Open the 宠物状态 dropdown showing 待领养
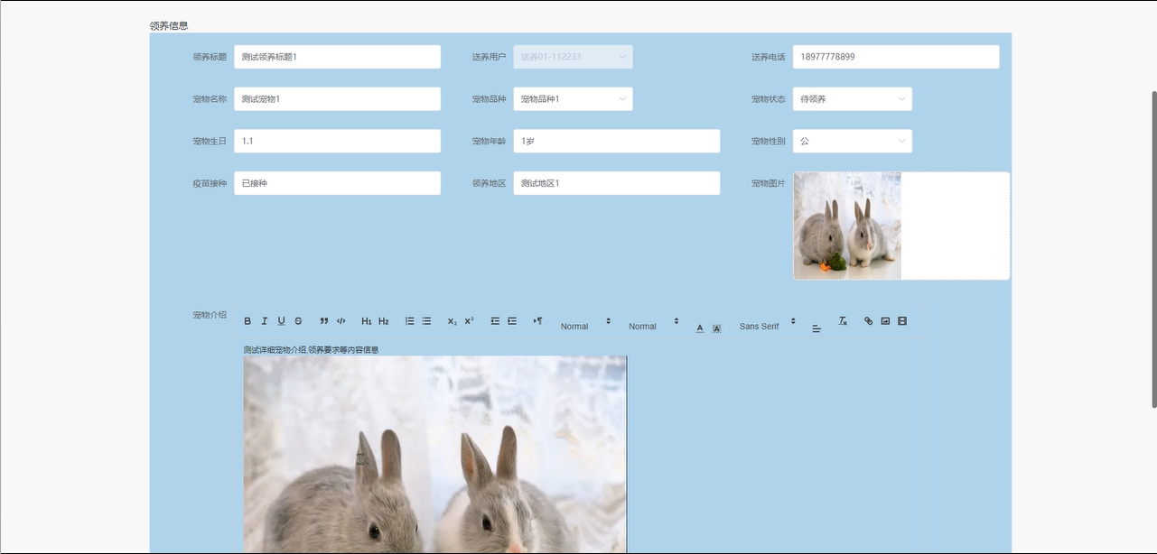Viewport: 1157px width, 554px height. coord(853,99)
